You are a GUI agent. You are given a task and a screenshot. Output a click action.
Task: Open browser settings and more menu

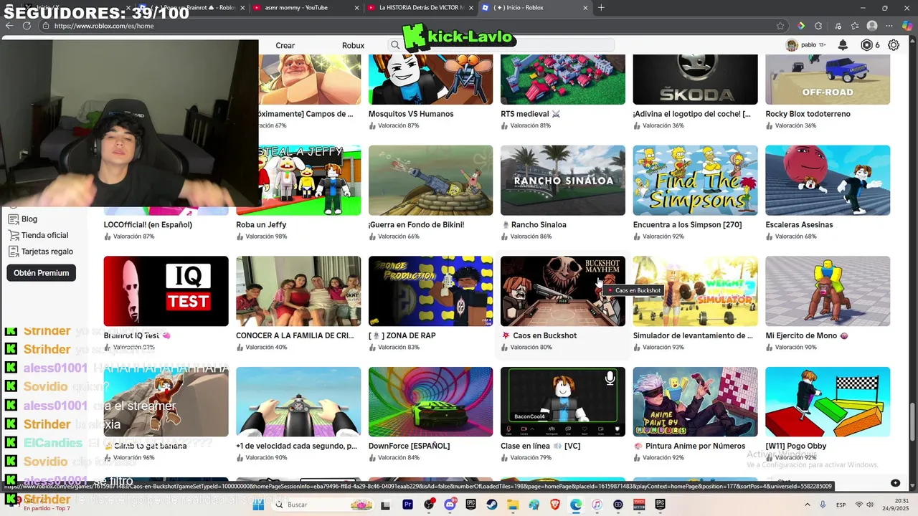point(891,26)
